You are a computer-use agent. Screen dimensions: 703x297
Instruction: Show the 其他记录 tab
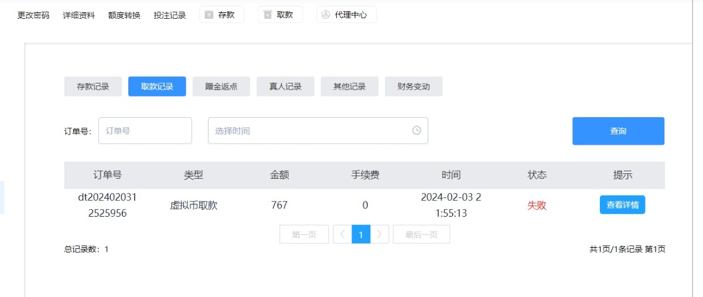click(x=349, y=87)
